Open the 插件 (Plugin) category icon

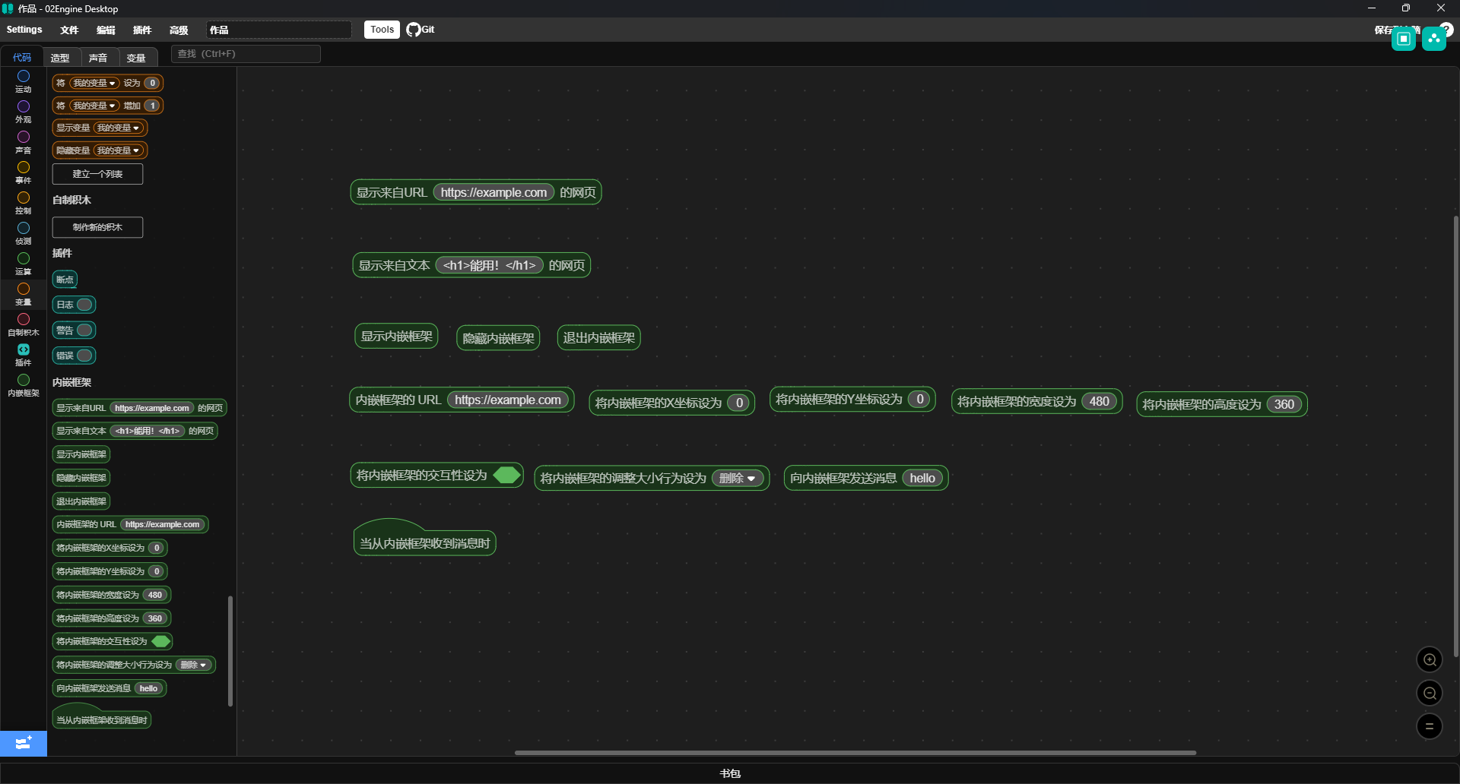point(24,354)
